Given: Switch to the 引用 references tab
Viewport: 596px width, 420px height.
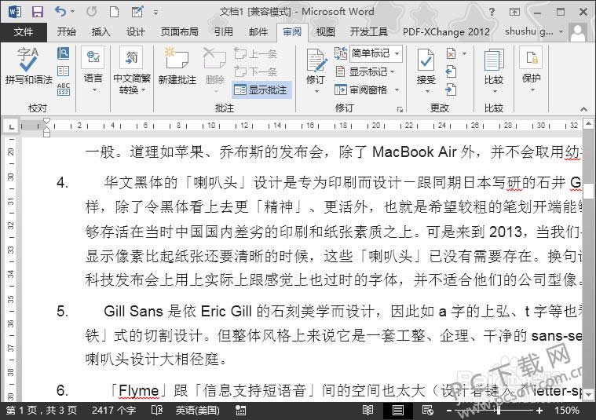Looking at the screenshot, I should click(224, 32).
